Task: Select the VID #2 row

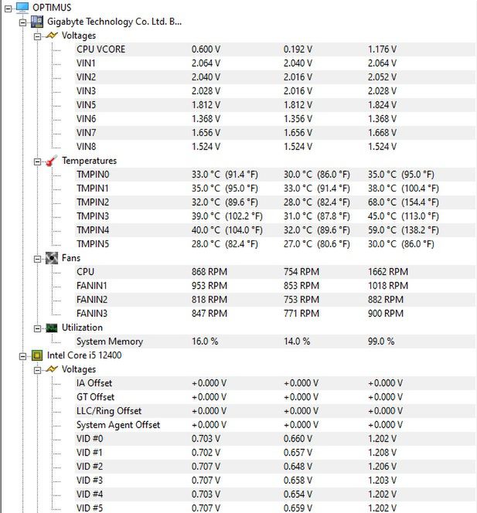Action: pyautogui.click(x=275, y=467)
